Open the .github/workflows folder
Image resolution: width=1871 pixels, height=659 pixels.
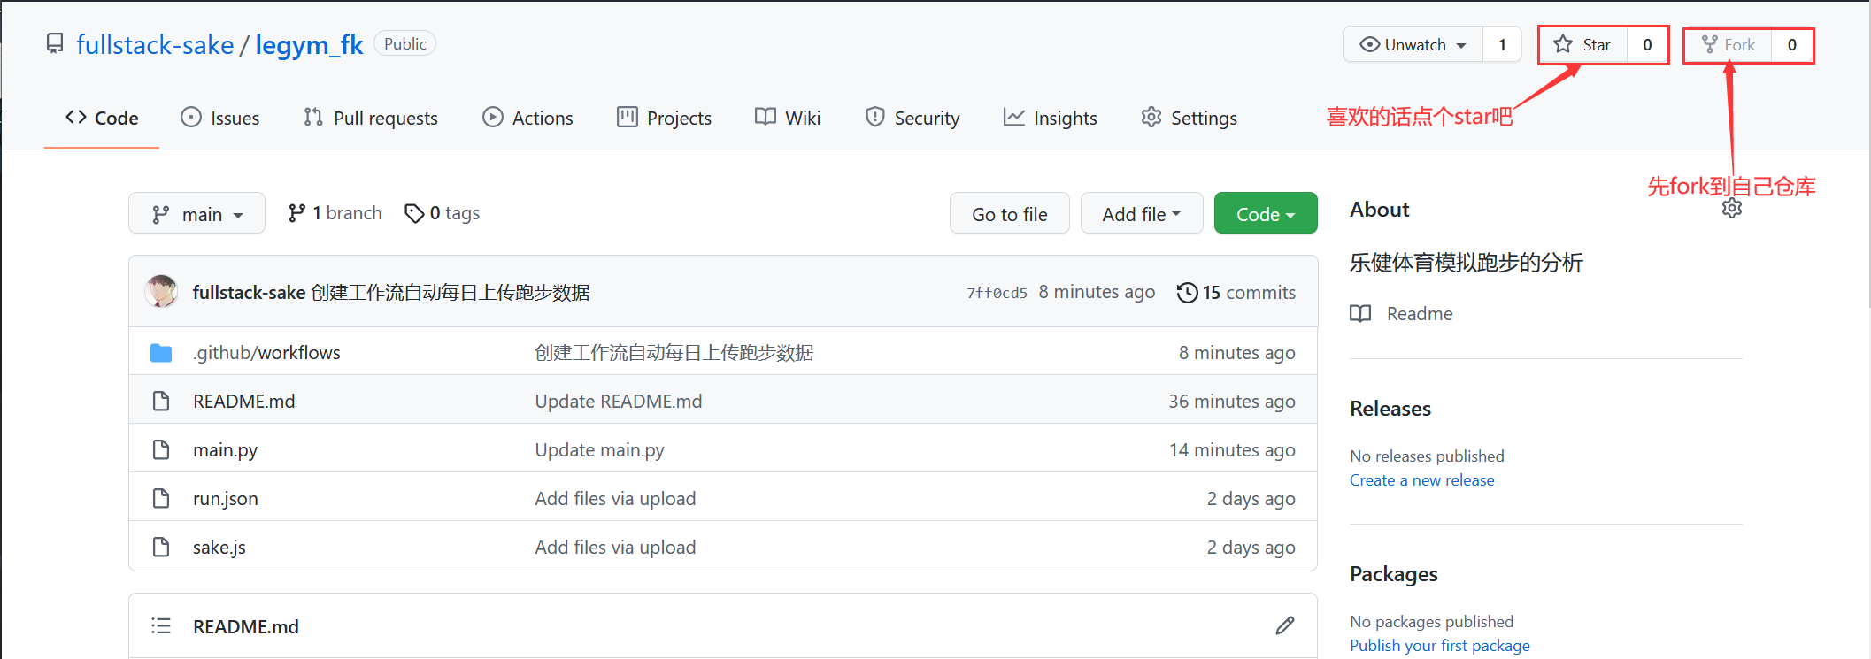tap(266, 353)
